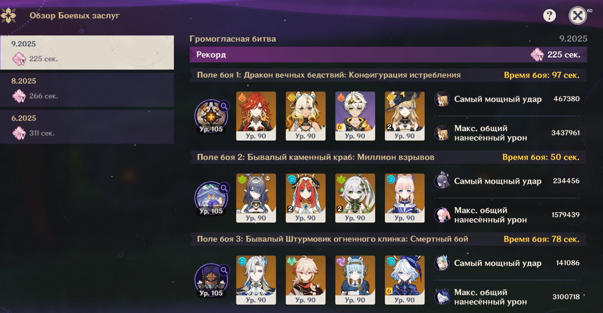Click the white-haired Pyro character in team 1

click(x=355, y=116)
